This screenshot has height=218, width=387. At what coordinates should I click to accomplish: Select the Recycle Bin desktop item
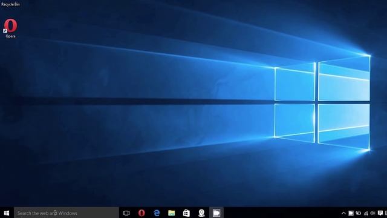[x=10, y=4]
